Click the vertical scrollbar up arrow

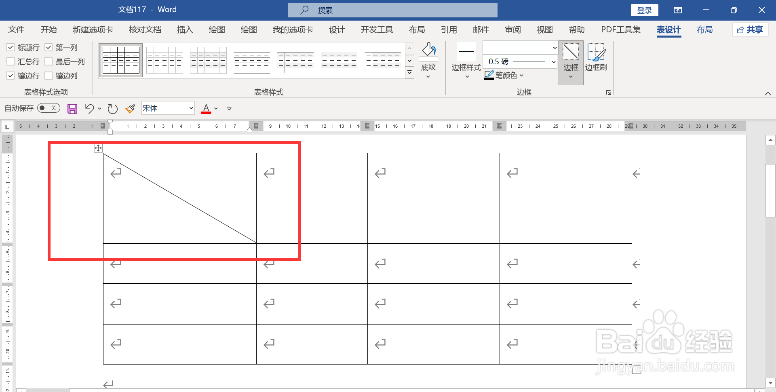pyautogui.click(x=770, y=140)
